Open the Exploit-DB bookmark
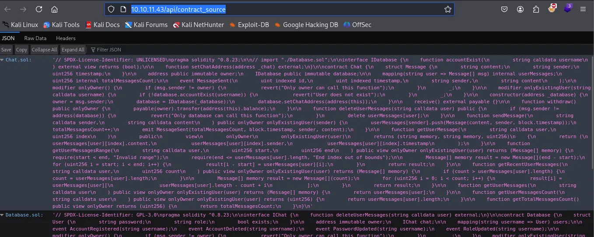This screenshot has width=594, height=237. (x=249, y=25)
